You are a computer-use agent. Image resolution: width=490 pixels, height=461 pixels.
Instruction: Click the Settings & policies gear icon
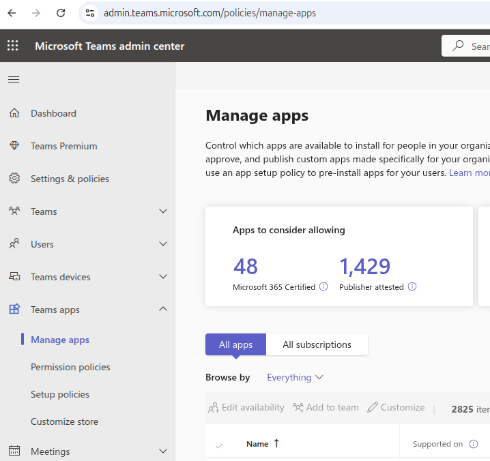pos(14,179)
